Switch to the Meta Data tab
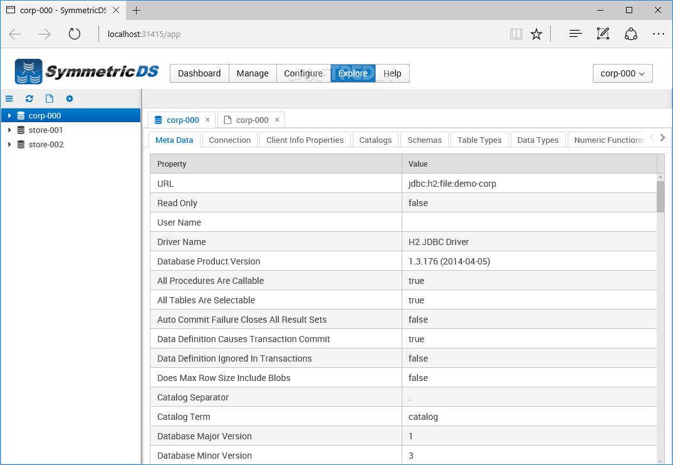This screenshot has width=673, height=465. (174, 140)
